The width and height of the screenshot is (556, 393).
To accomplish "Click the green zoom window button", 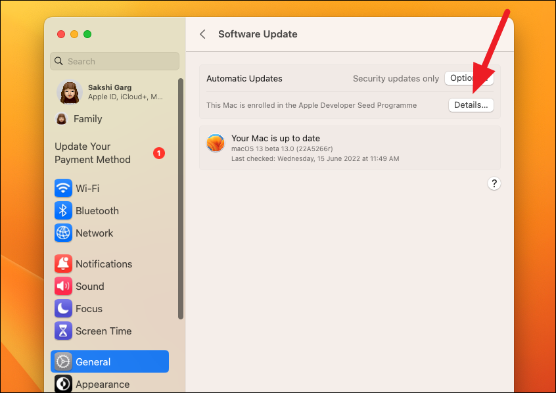I will 87,34.
